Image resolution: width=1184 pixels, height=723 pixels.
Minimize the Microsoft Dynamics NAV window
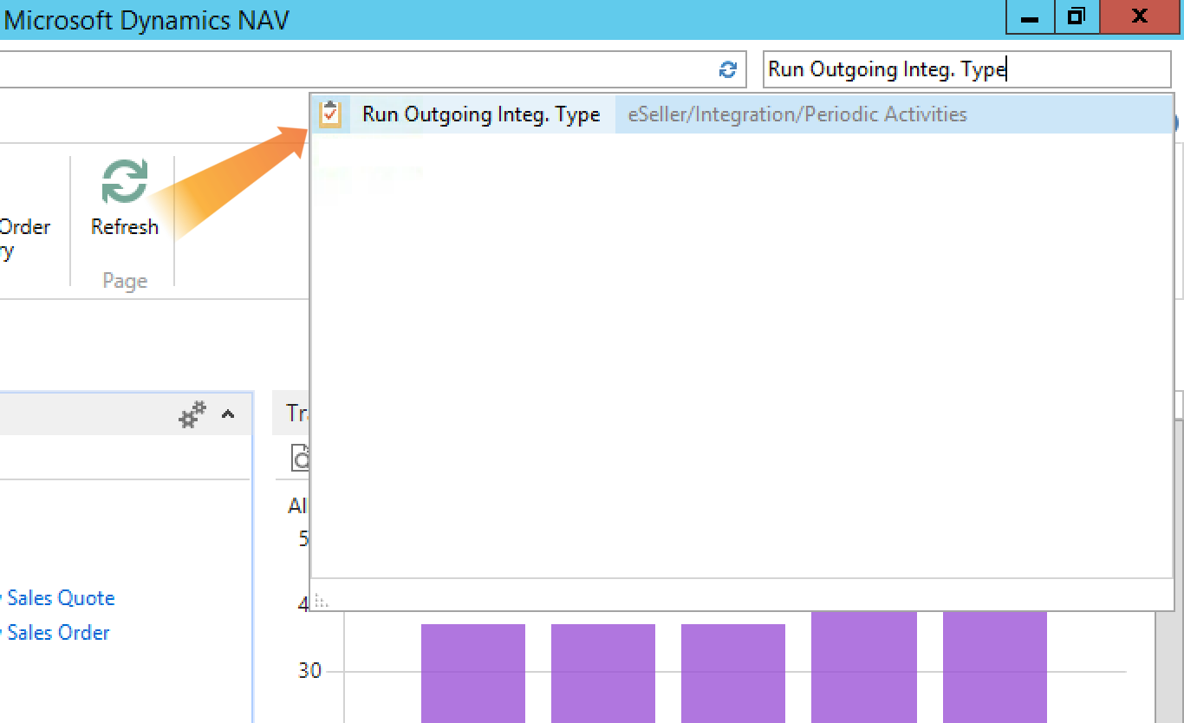[x=1031, y=17]
